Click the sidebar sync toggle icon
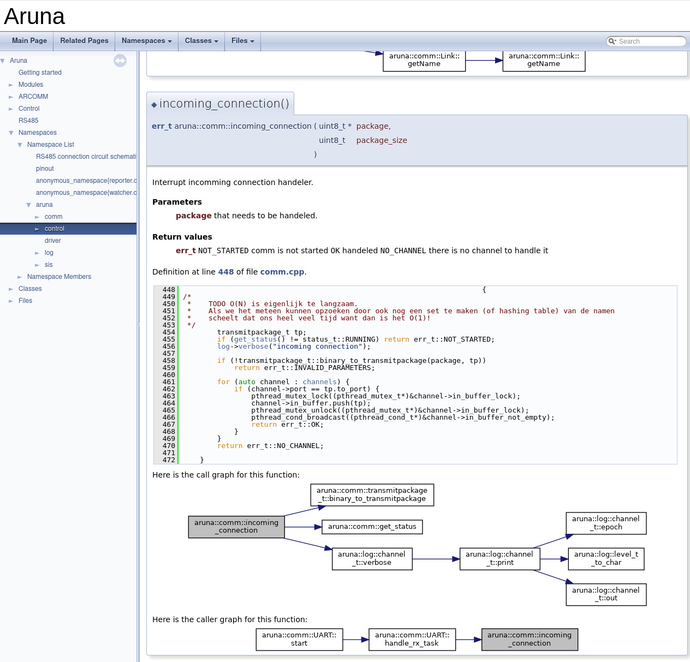Image resolution: width=690 pixels, height=662 pixels. pos(120,61)
